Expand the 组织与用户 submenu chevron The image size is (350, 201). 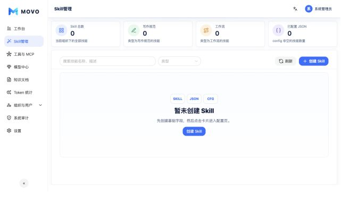pyautogui.click(x=40, y=105)
